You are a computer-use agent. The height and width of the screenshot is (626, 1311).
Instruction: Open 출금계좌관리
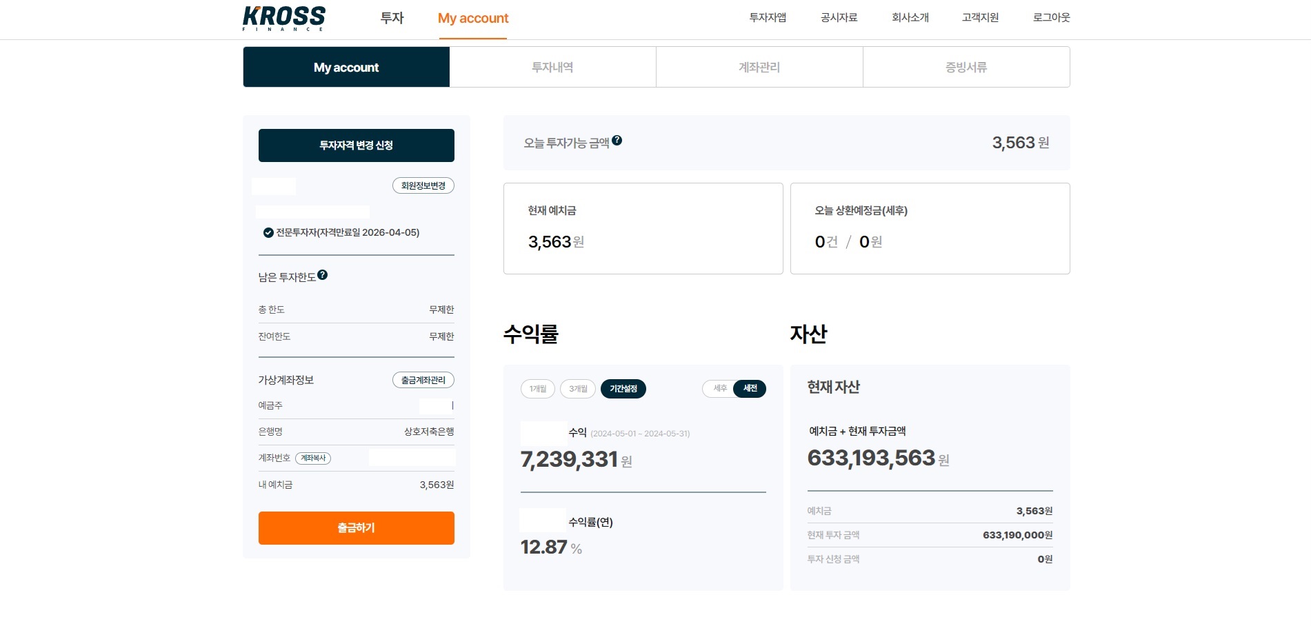pyautogui.click(x=423, y=380)
